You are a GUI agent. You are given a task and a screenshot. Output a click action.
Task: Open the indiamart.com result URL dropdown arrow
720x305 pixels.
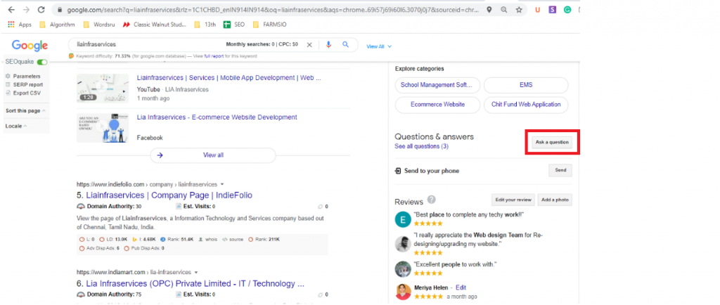196,272
